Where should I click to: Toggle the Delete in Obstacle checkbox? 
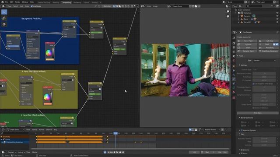click(254, 108)
